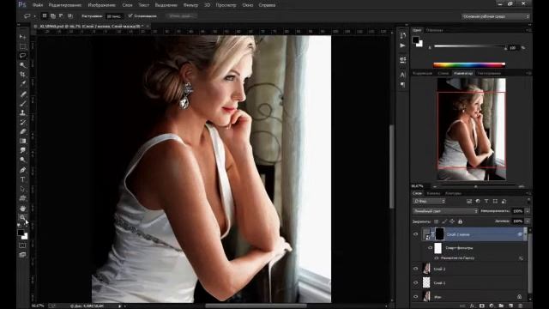Open the Редактирование menu
The height and width of the screenshot is (309, 549).
[x=65, y=5]
